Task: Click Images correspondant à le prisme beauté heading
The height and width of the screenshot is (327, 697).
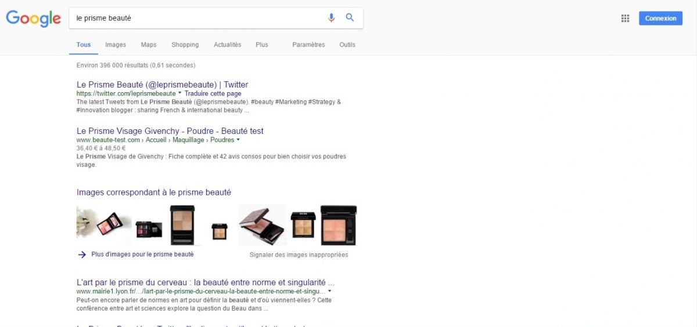Action: 154,192
